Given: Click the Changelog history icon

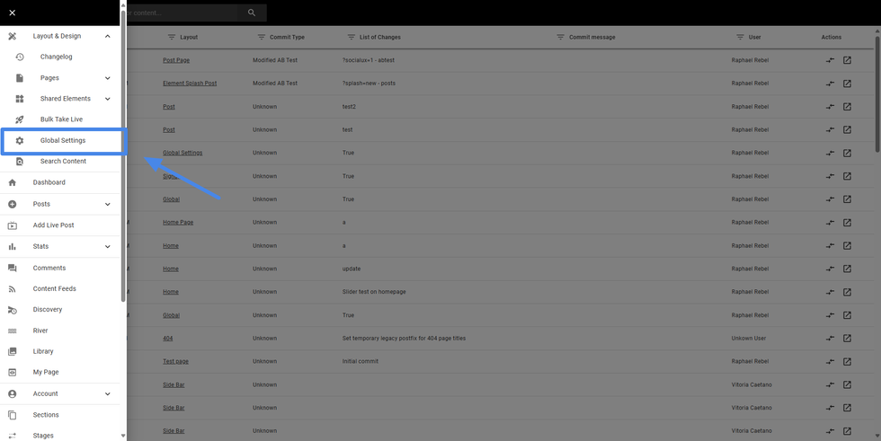Looking at the screenshot, I should 20,57.
